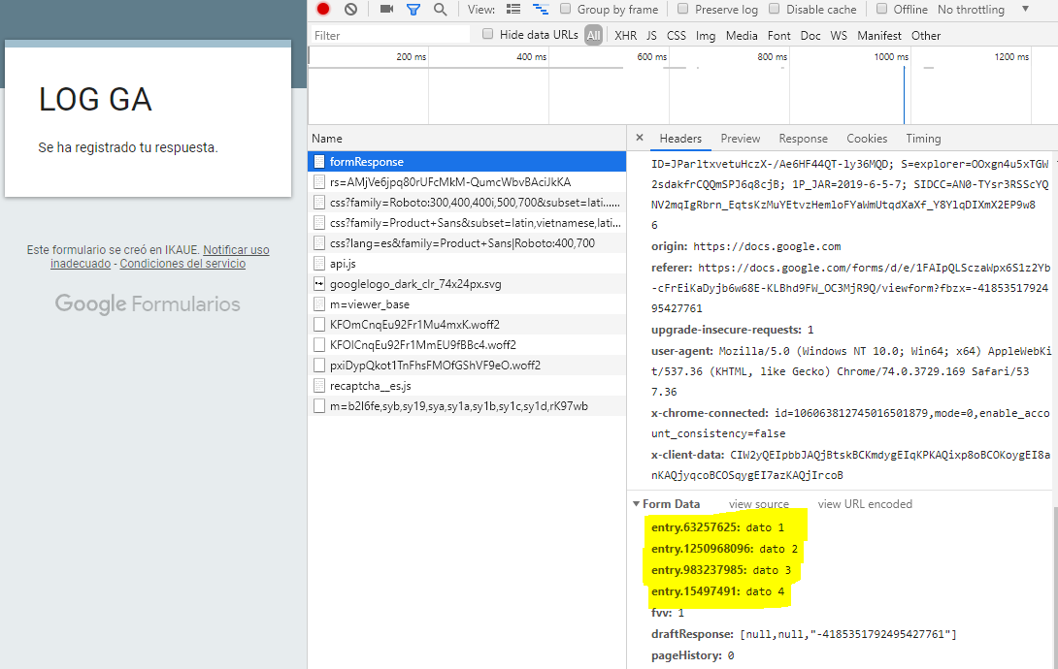Check Disable cache option
This screenshot has height=669, width=1058.
(774, 9)
